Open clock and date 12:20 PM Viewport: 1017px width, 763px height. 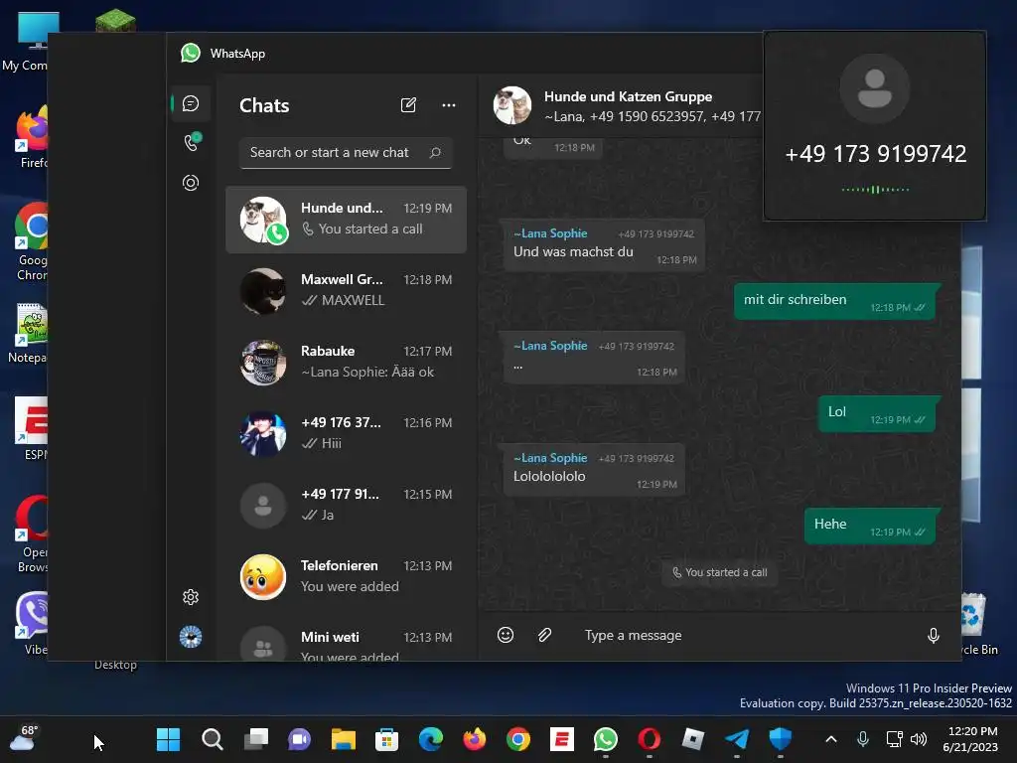tap(970, 739)
